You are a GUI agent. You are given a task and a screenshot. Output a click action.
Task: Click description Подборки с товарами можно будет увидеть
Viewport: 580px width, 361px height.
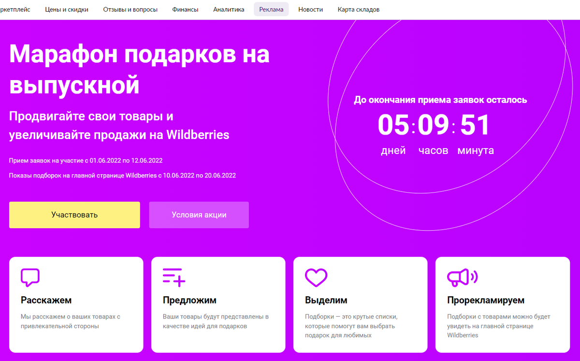499,326
